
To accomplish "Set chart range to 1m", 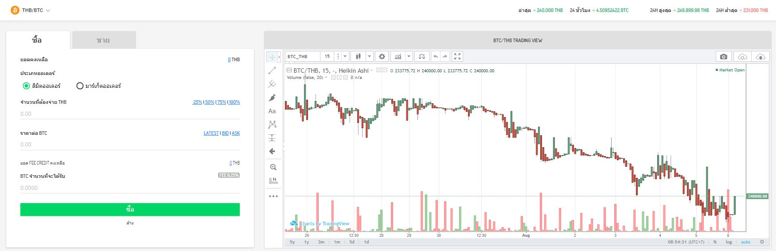I will [x=337, y=242].
